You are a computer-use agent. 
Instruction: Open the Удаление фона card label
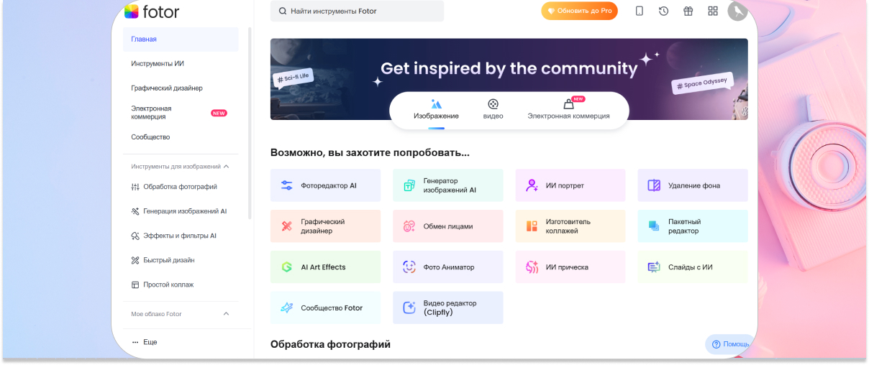tap(693, 185)
